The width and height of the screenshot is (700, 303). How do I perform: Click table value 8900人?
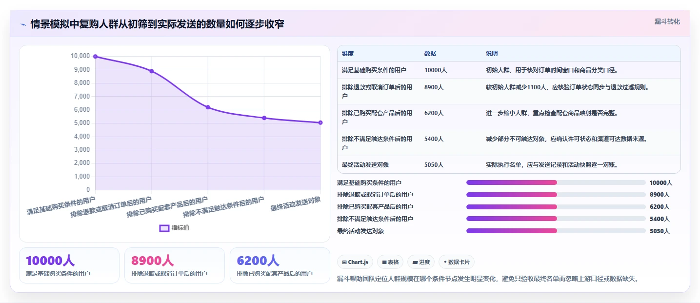click(434, 87)
